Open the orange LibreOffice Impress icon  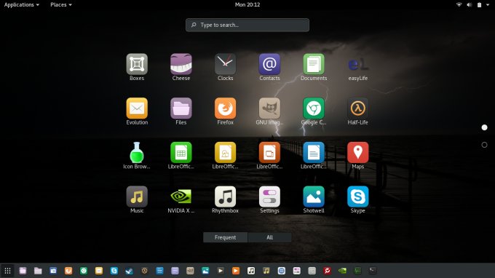point(269,153)
